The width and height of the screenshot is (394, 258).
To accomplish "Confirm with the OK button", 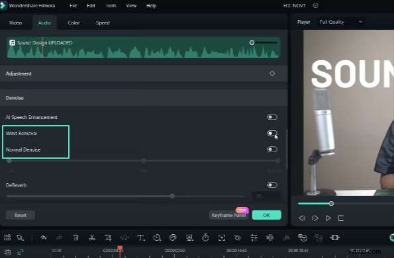I will coord(267,215).
